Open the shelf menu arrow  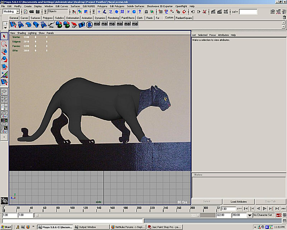tap(5, 28)
